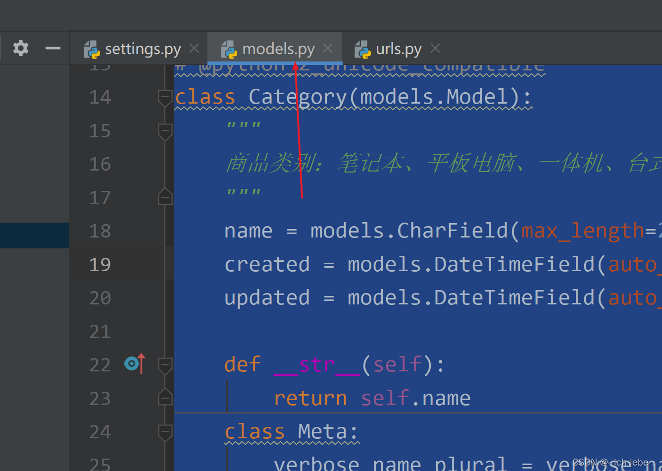The height and width of the screenshot is (471, 662).
Task: Open the project panel settings gear
Action: (x=21, y=48)
